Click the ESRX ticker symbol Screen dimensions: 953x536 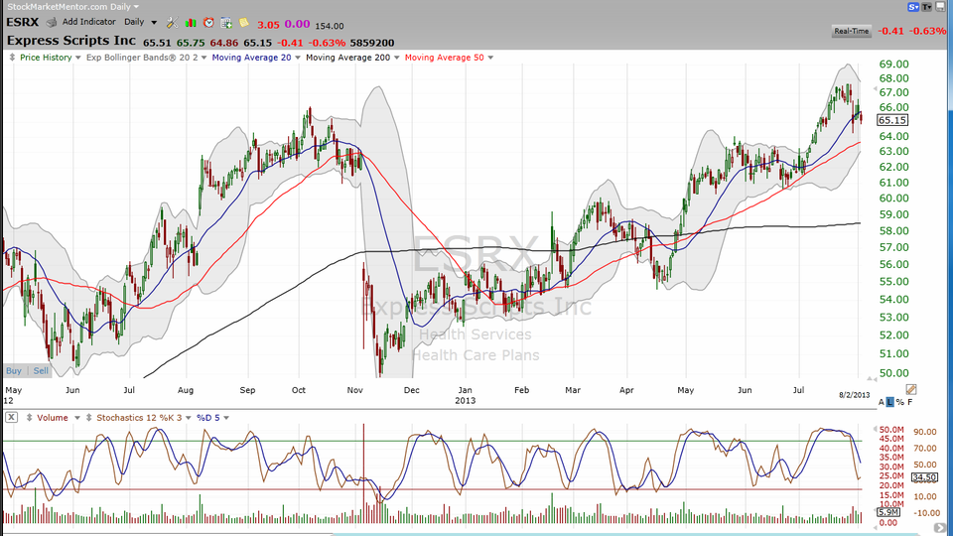click(x=23, y=23)
